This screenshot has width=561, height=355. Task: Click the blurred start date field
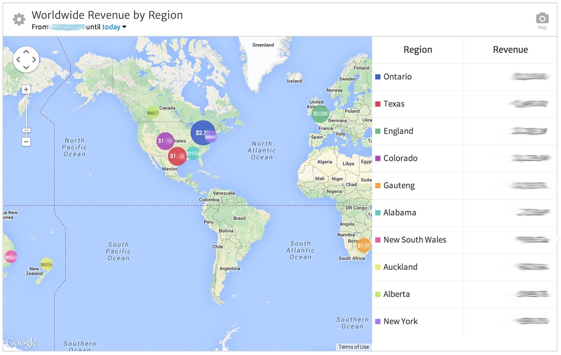(x=67, y=27)
